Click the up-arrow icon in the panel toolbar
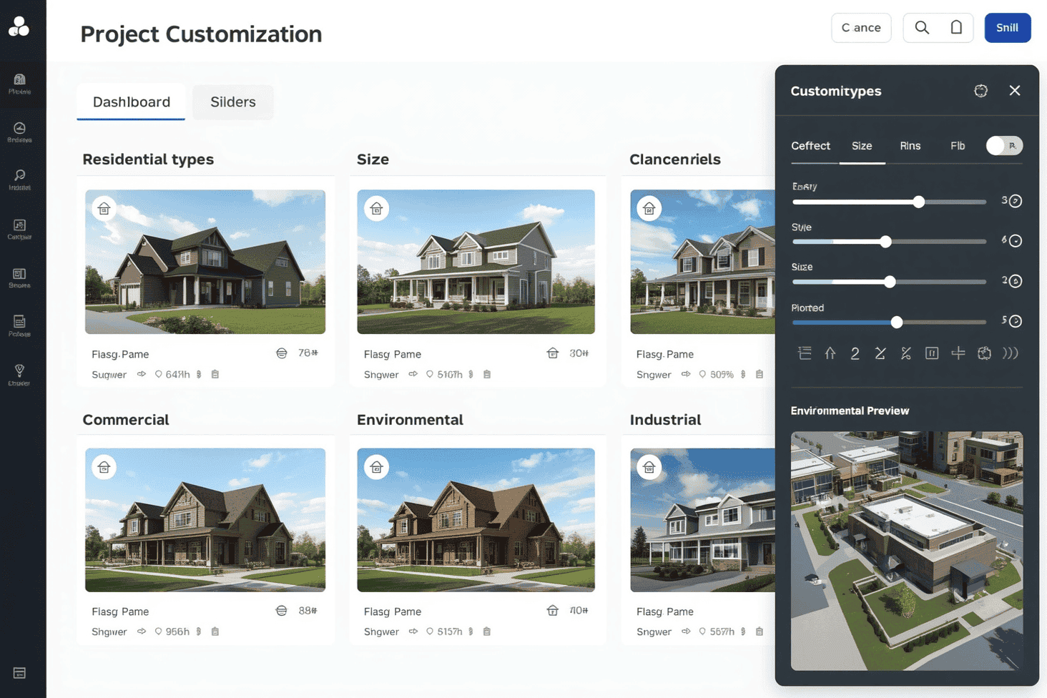The height and width of the screenshot is (698, 1047). click(830, 353)
